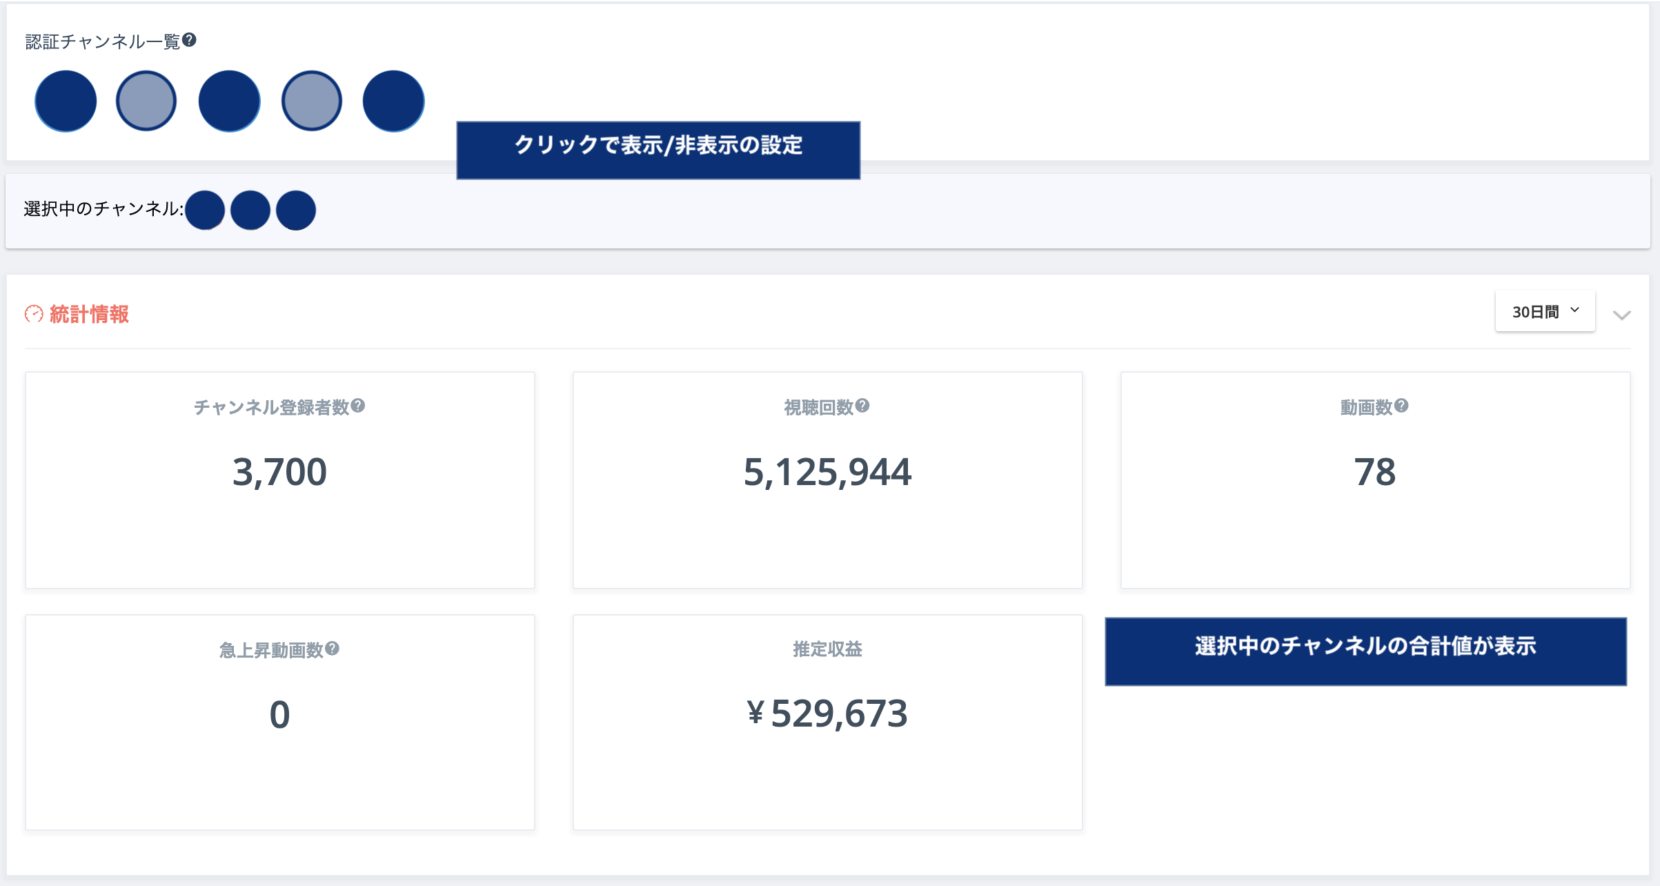Show the second greyed-out channel avatar
Screen dimensions: 1660x886
[146, 101]
